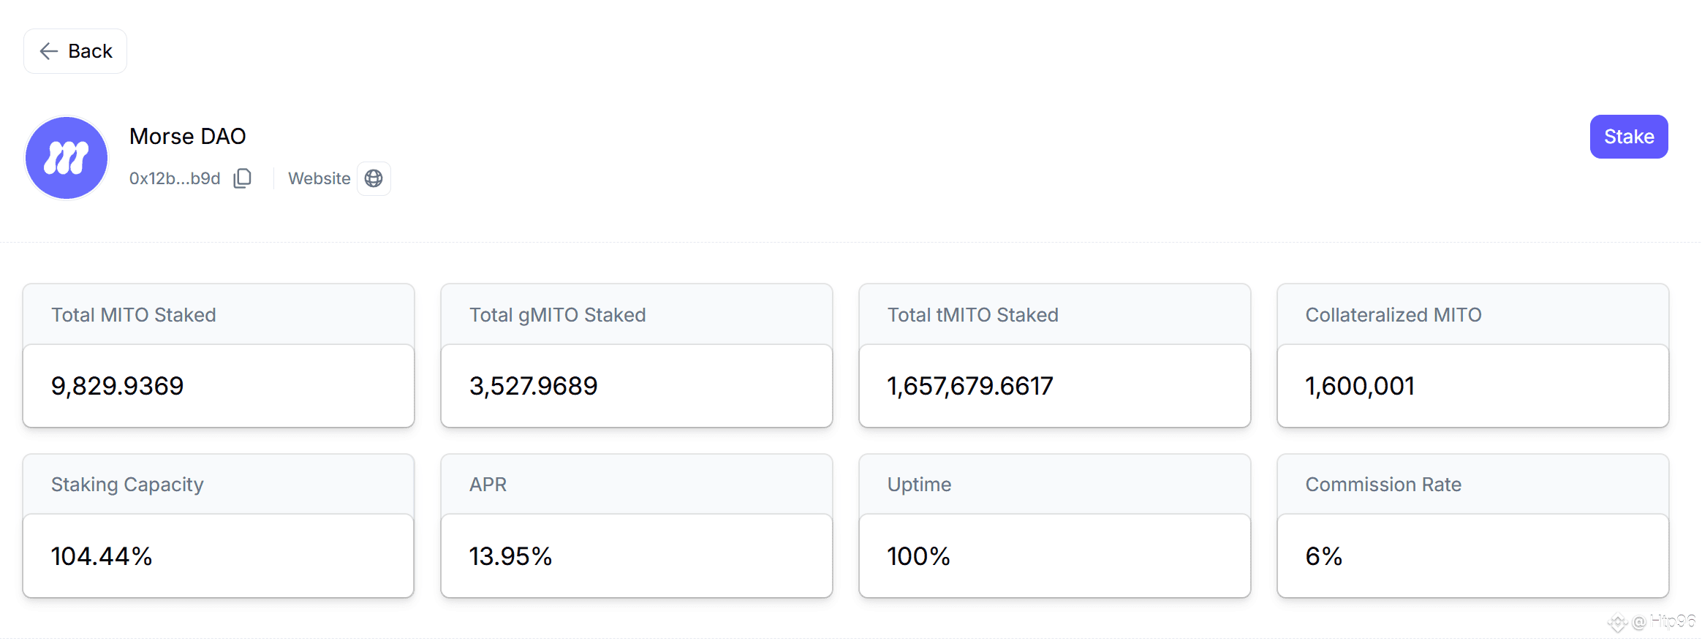Click the Total MITO Staked heading
Image resolution: width=1702 pixels, height=641 pixels.
pos(134,315)
